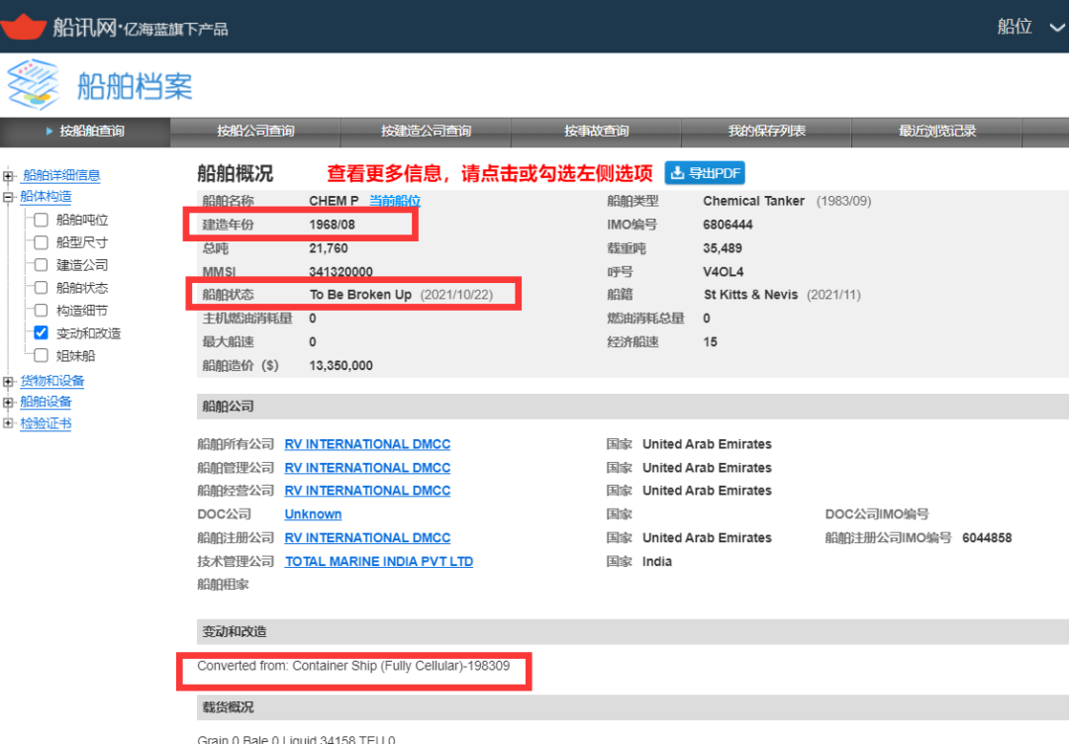This screenshot has height=744, width=1069.
Task: Expand the 货物和设备 tree node
Action: (x=9, y=382)
